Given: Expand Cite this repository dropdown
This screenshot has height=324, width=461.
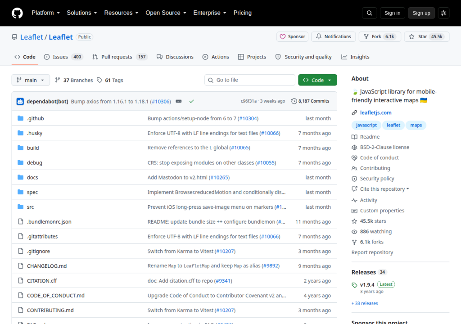Looking at the screenshot, I should (384, 189).
